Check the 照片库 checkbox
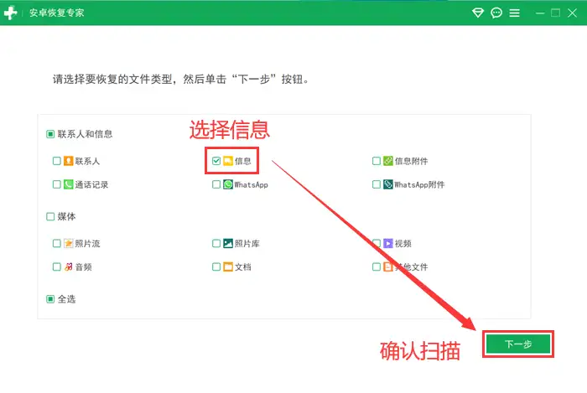 coord(216,244)
